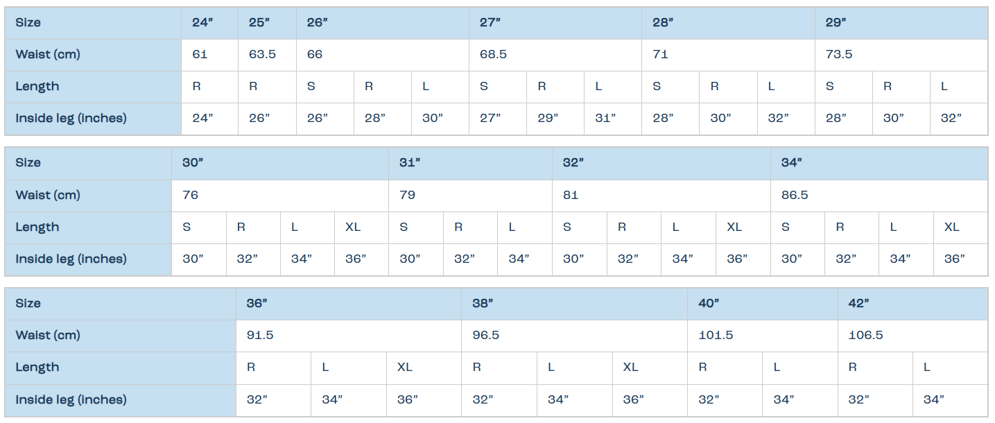Select the 79 waist value cell
The image size is (995, 423).
point(408,195)
